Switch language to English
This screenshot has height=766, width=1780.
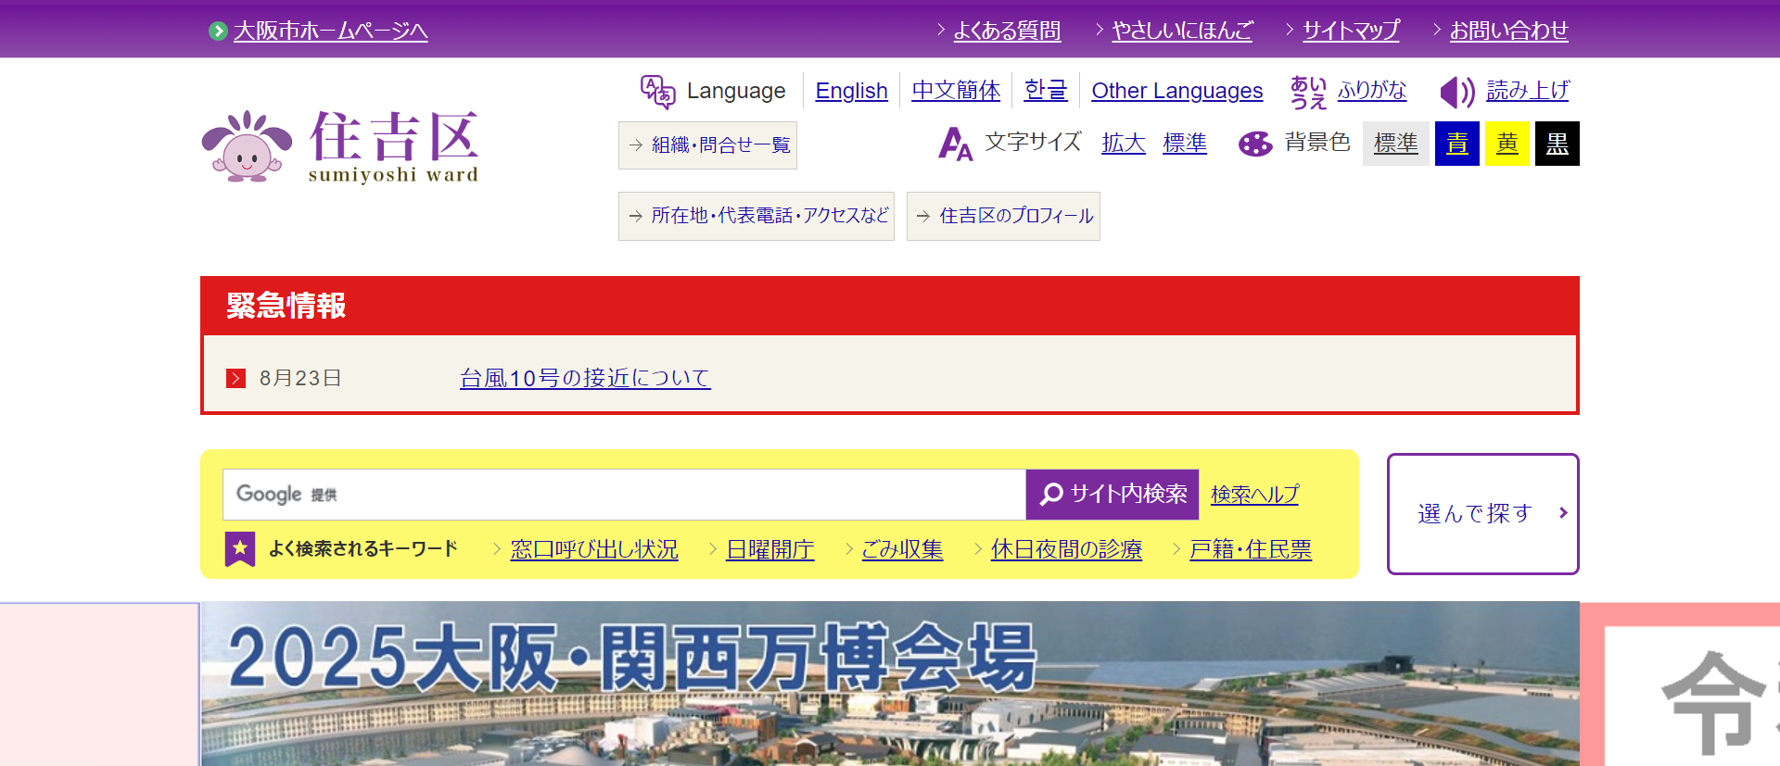pos(851,91)
